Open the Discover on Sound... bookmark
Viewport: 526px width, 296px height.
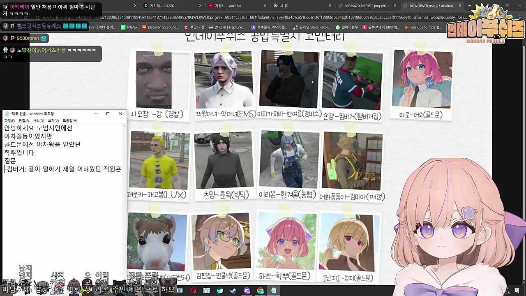tap(160, 27)
